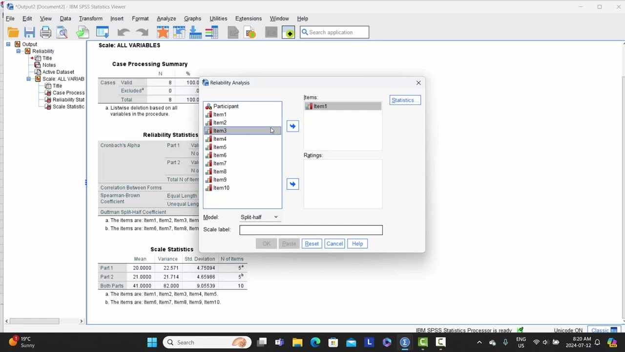Click the Redo arrow in toolbar
Image resolution: width=625 pixels, height=352 pixels.
click(x=142, y=32)
